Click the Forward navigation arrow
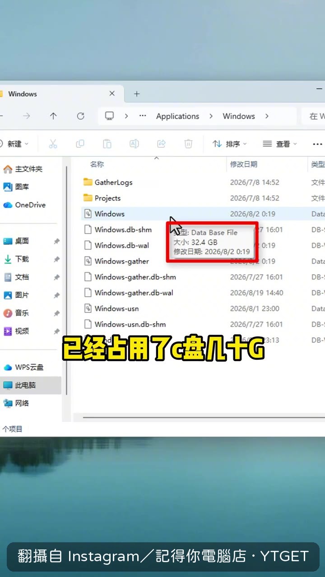Viewport: 325px width, 577px height. click(x=27, y=116)
